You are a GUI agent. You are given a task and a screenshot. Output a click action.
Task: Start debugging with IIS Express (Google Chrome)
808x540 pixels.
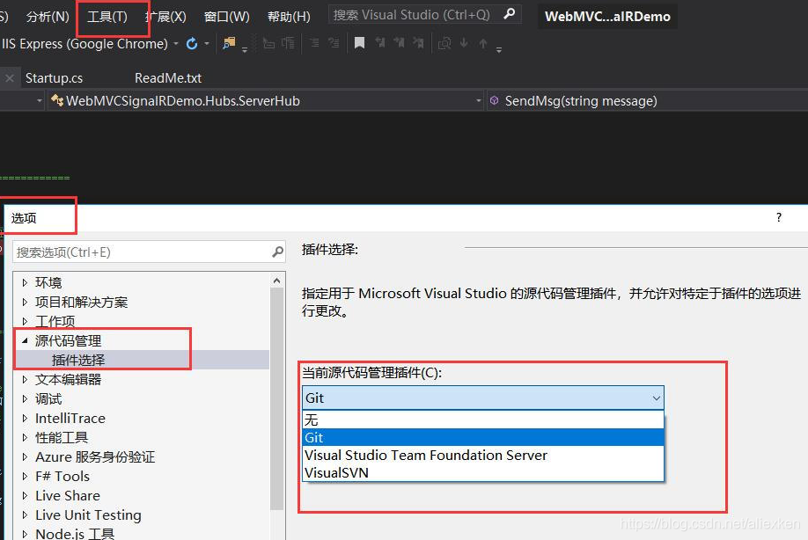[84, 44]
